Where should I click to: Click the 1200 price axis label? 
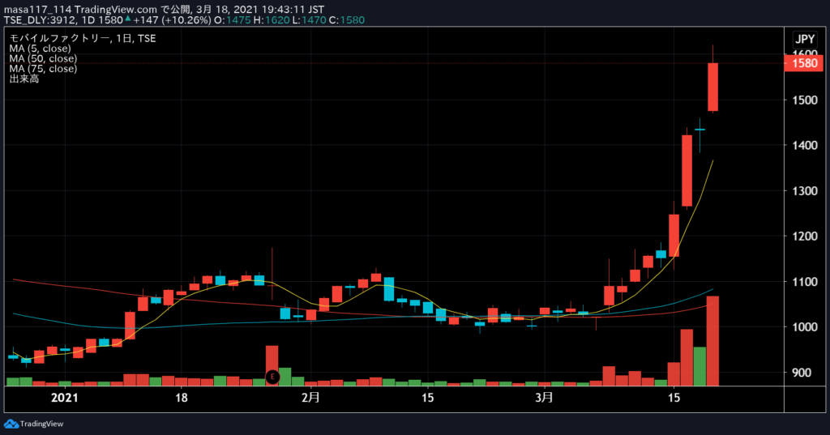tap(805, 236)
